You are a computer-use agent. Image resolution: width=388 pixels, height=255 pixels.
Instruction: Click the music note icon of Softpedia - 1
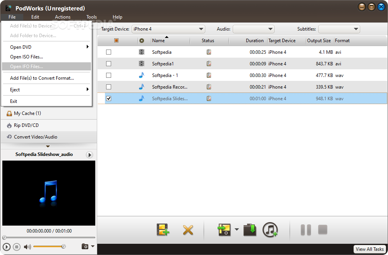(142, 75)
